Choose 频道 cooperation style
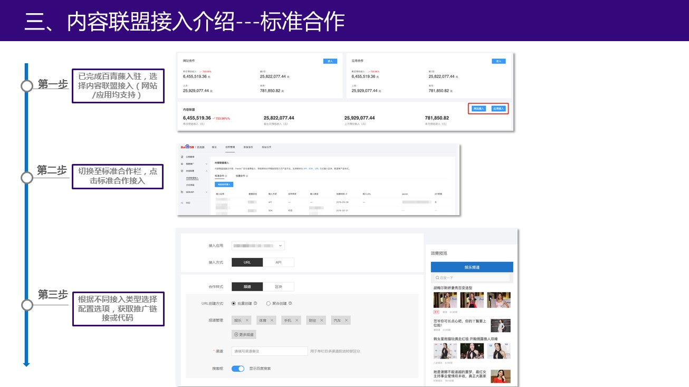This screenshot has height=387, width=689. pos(247,287)
